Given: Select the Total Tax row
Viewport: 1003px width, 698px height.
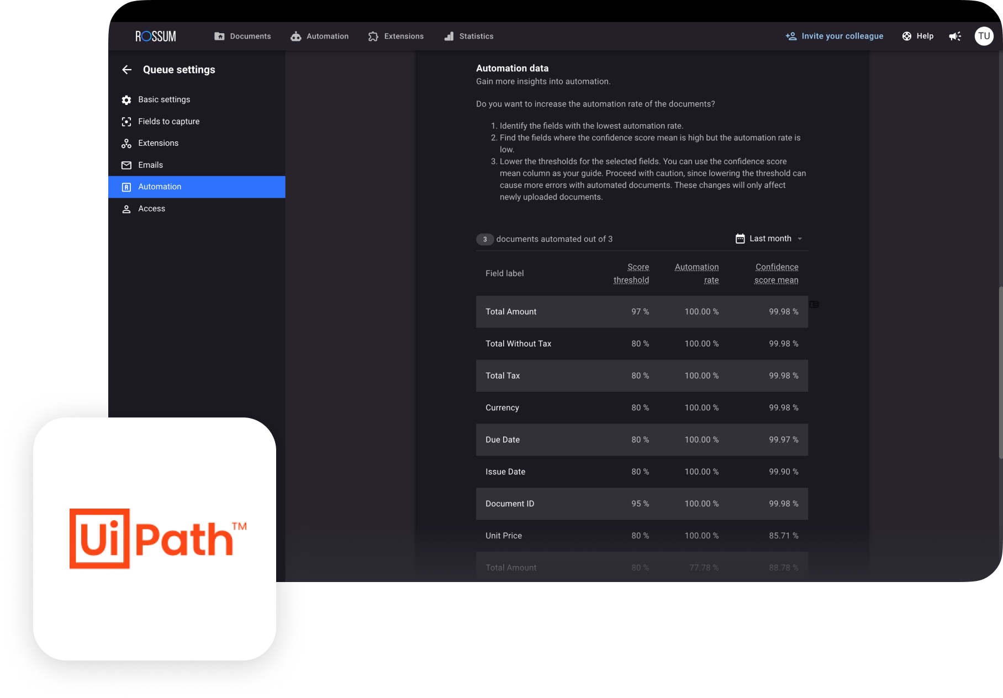Looking at the screenshot, I should (642, 376).
